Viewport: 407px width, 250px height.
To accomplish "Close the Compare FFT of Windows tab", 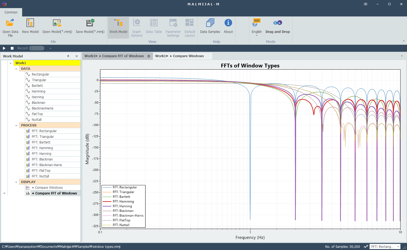I will point(149,56).
